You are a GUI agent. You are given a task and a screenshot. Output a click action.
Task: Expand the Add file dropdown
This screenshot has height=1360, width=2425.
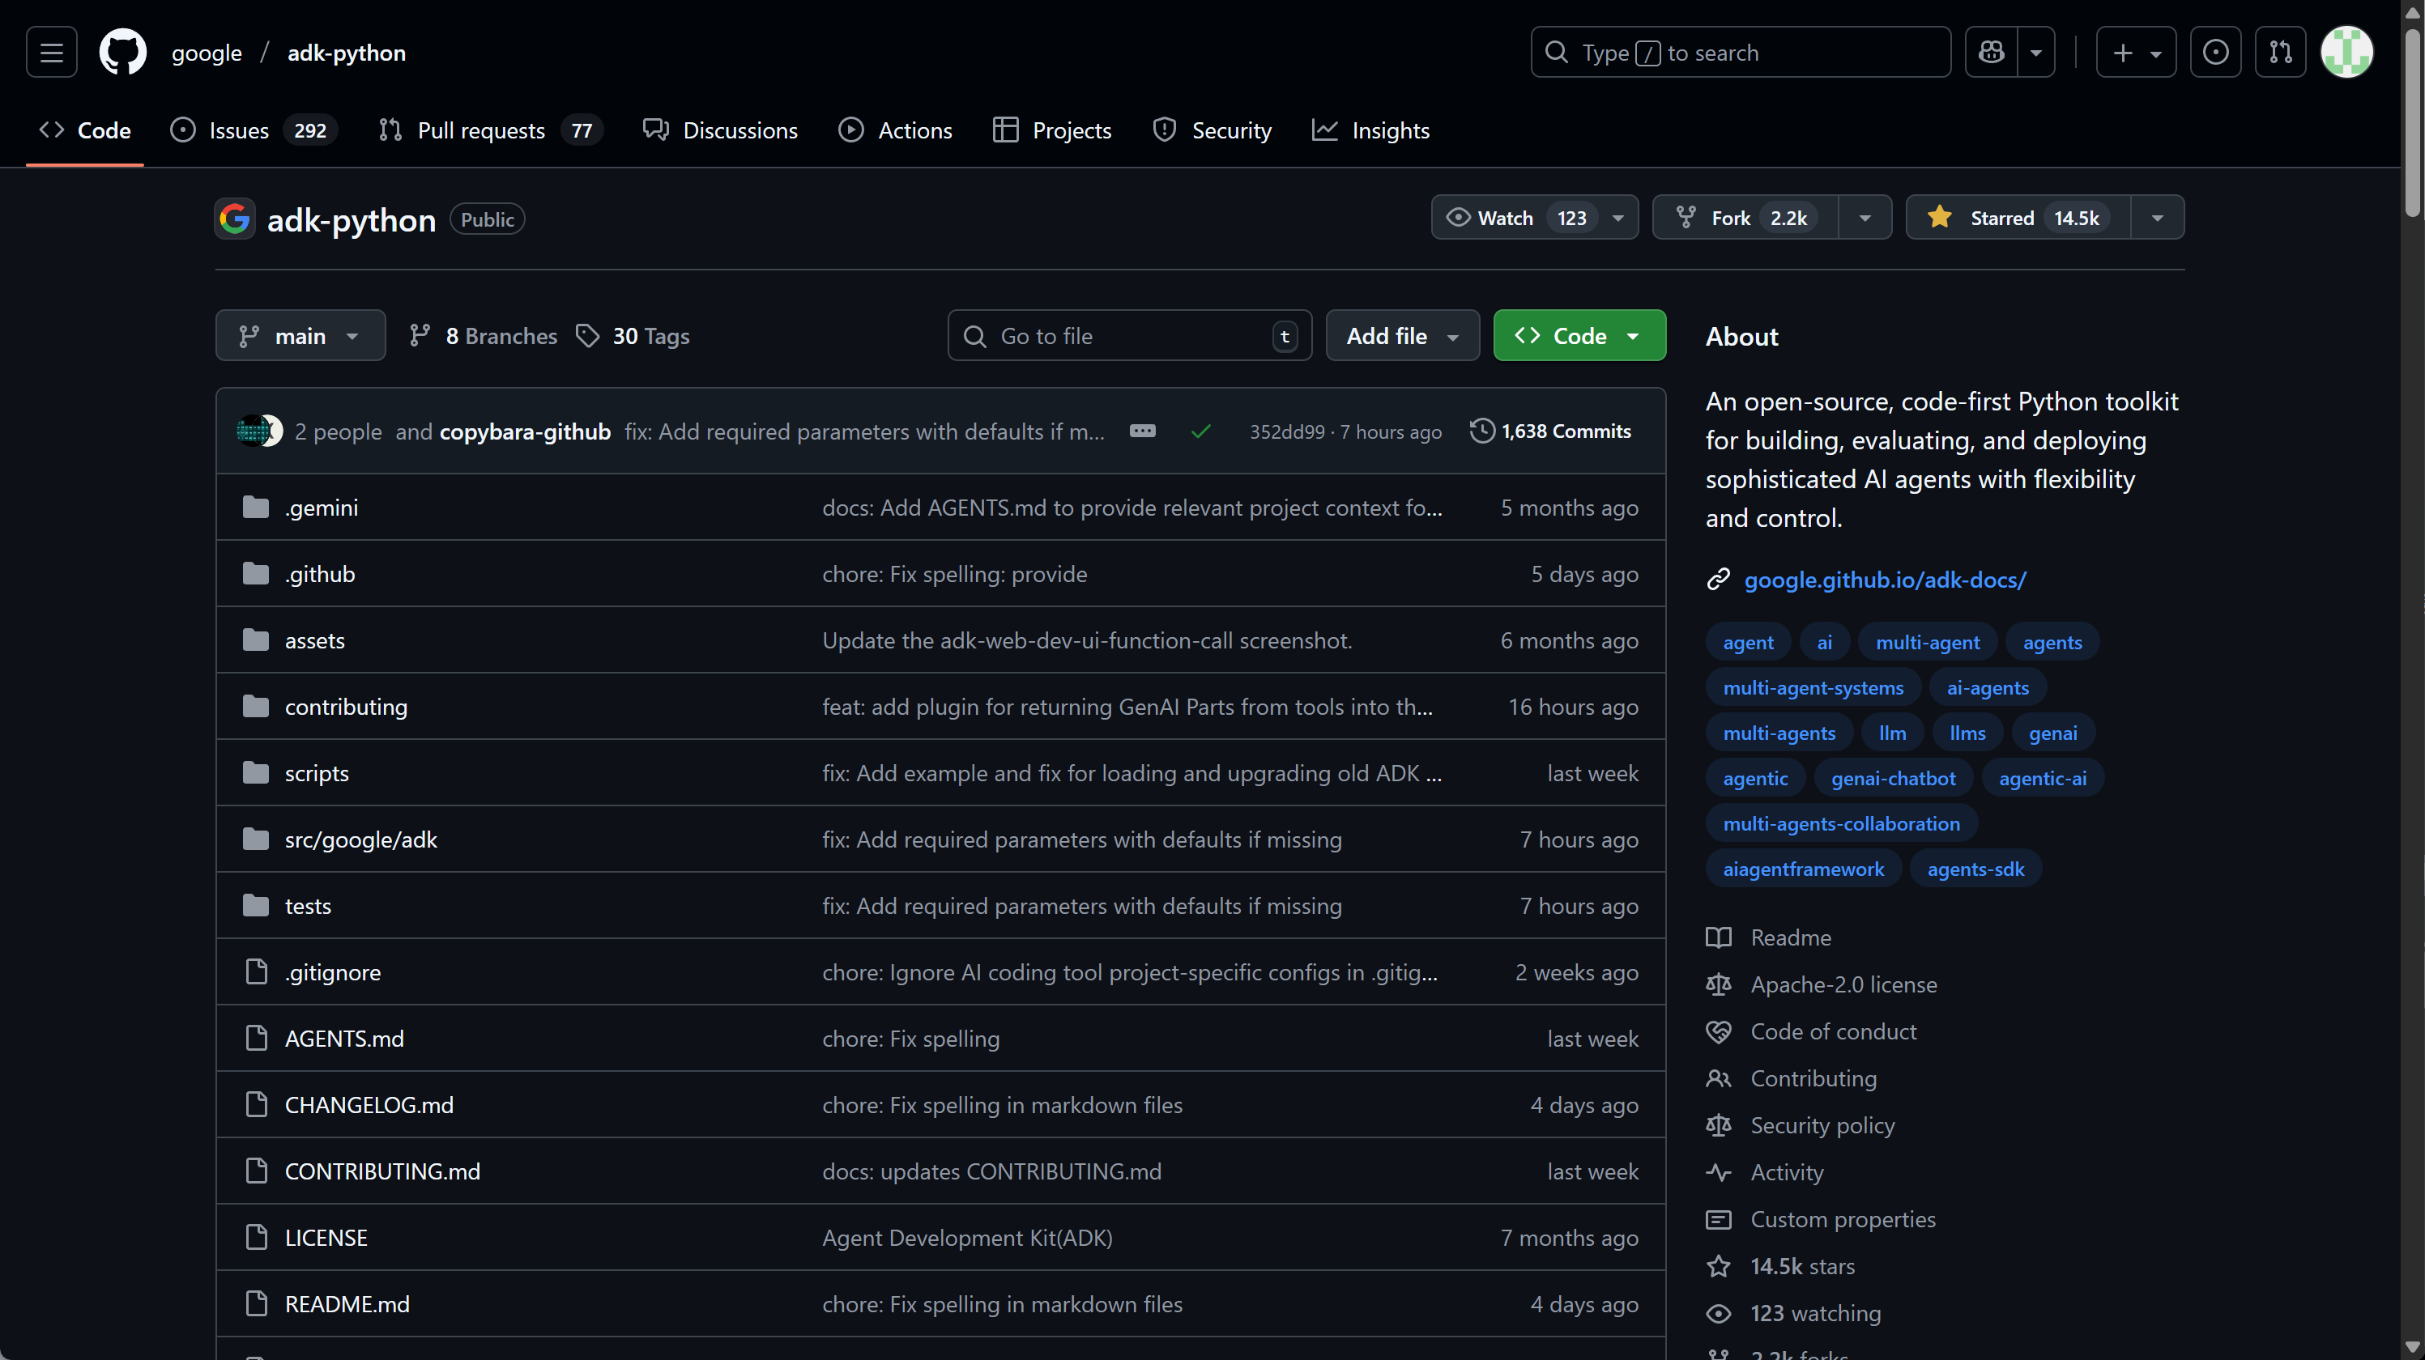tap(1402, 336)
